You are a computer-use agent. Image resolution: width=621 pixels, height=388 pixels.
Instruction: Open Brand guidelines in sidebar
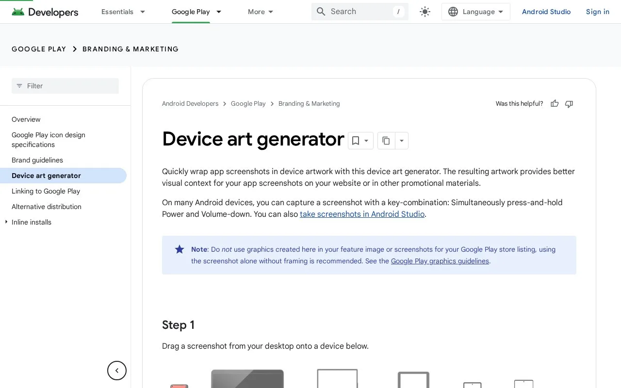pyautogui.click(x=37, y=160)
